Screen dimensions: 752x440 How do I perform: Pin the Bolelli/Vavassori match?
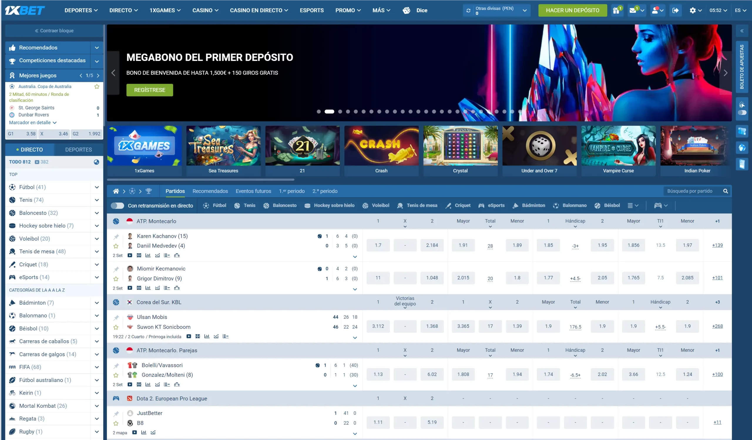(x=116, y=365)
